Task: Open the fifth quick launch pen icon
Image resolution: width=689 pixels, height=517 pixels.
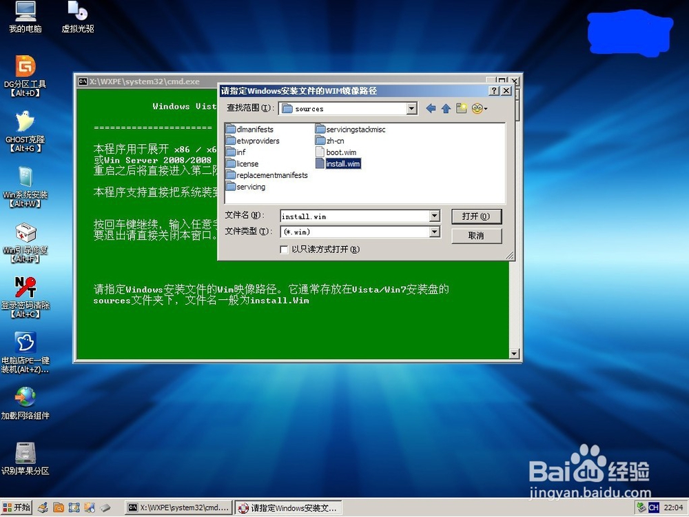Action: coord(105,508)
